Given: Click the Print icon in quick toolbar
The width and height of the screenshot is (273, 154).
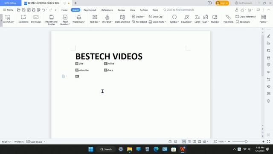Looking at the screenshot, I should pyautogui.click(x=34, y=10).
